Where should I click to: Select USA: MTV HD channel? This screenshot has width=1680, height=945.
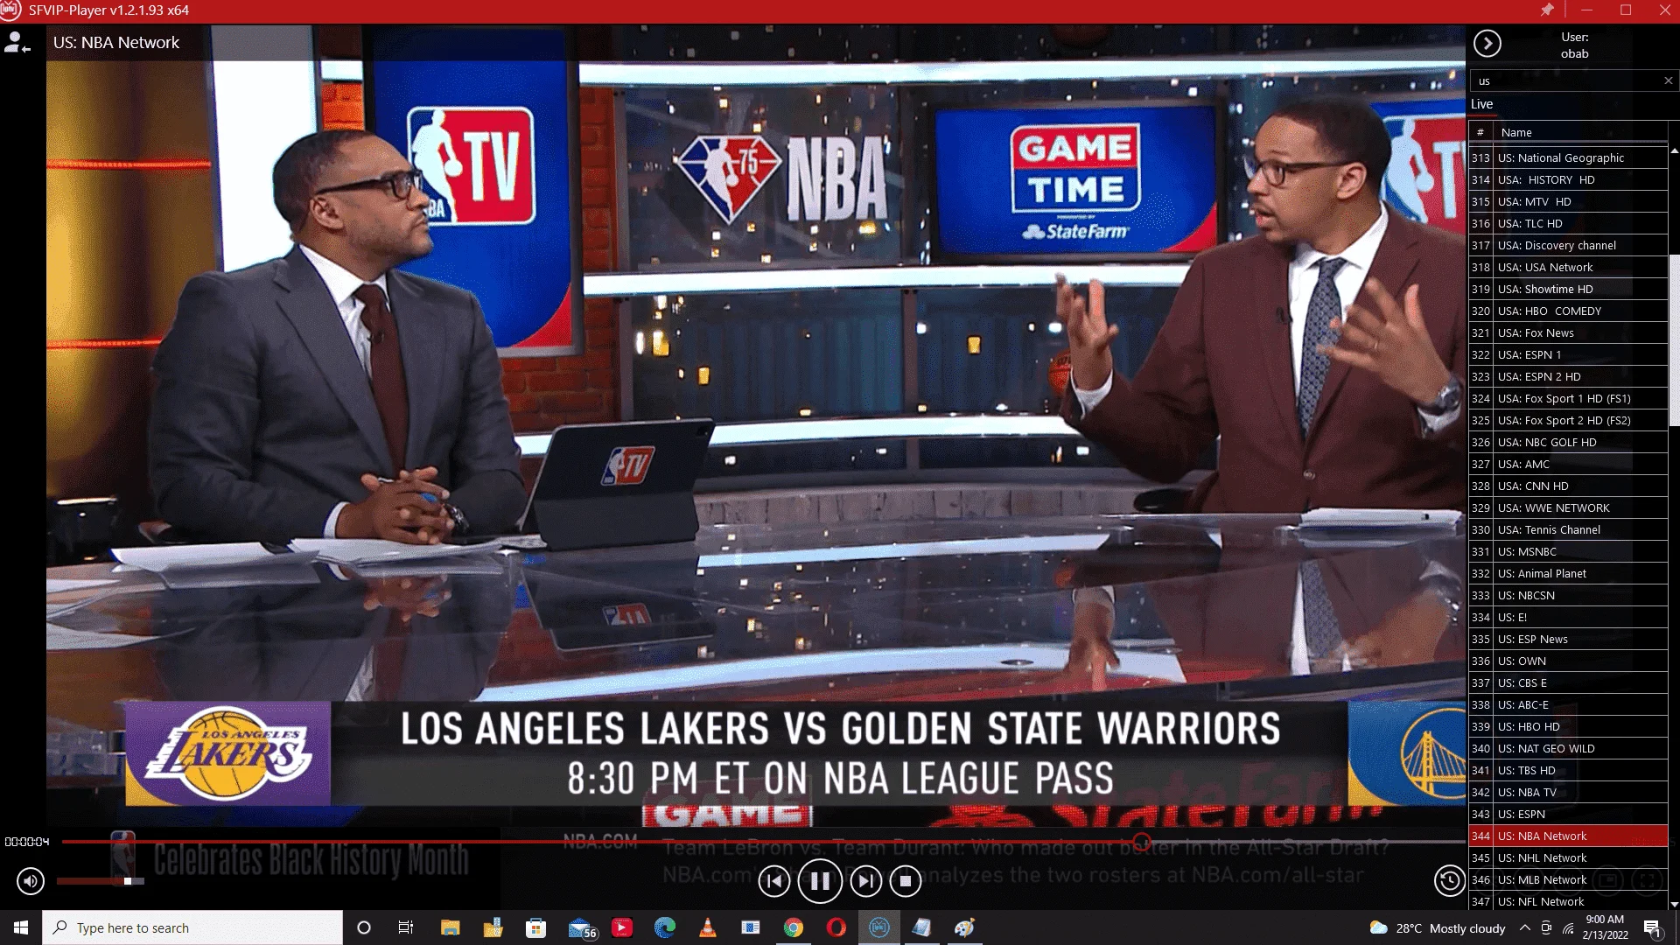tap(1568, 201)
